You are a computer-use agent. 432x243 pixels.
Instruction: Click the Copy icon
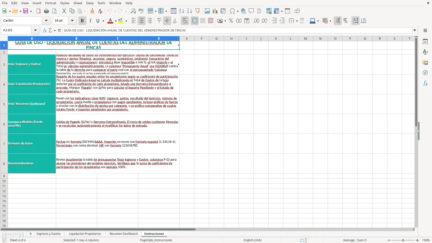pyautogui.click(x=72, y=11)
